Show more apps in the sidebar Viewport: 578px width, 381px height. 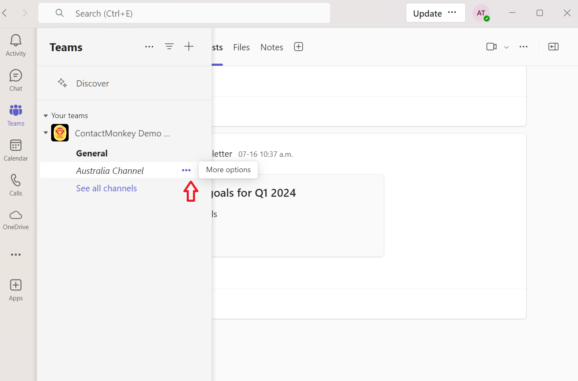pyautogui.click(x=16, y=255)
